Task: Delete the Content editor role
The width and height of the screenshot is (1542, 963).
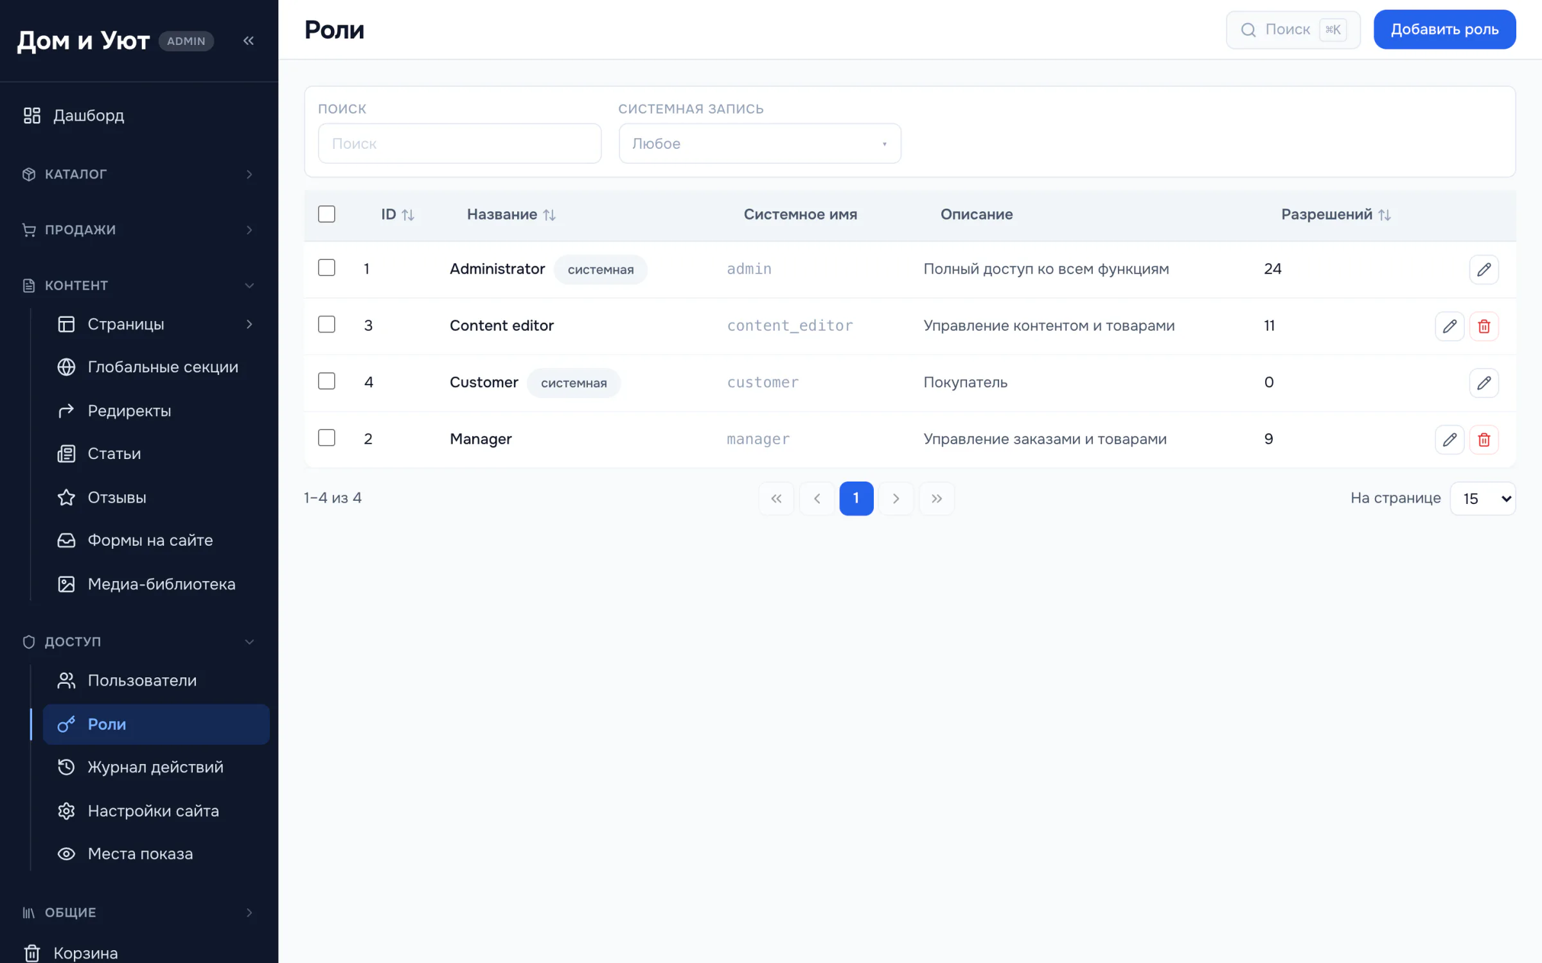Action: (1484, 326)
